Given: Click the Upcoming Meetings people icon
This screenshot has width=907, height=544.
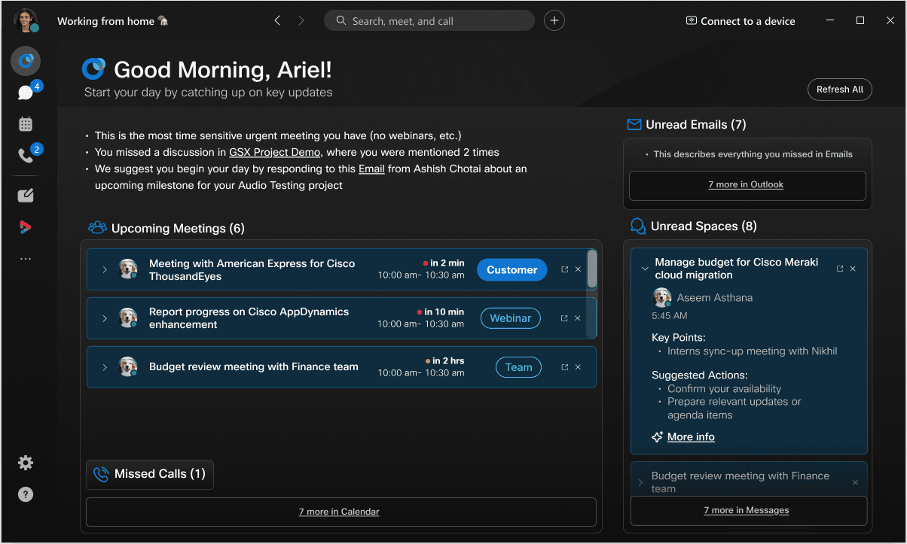Looking at the screenshot, I should click(x=97, y=228).
